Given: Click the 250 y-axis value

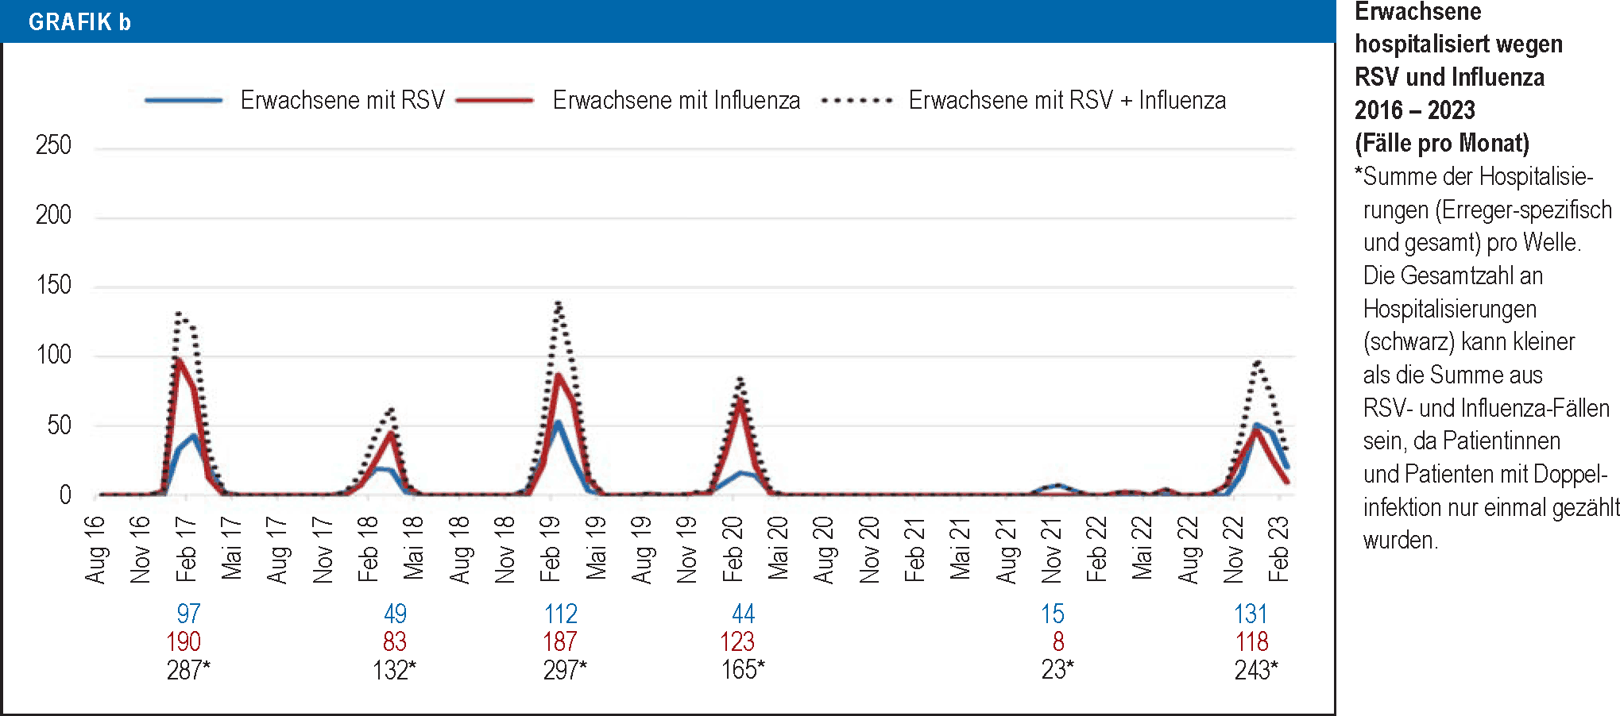Looking at the screenshot, I should [x=53, y=145].
